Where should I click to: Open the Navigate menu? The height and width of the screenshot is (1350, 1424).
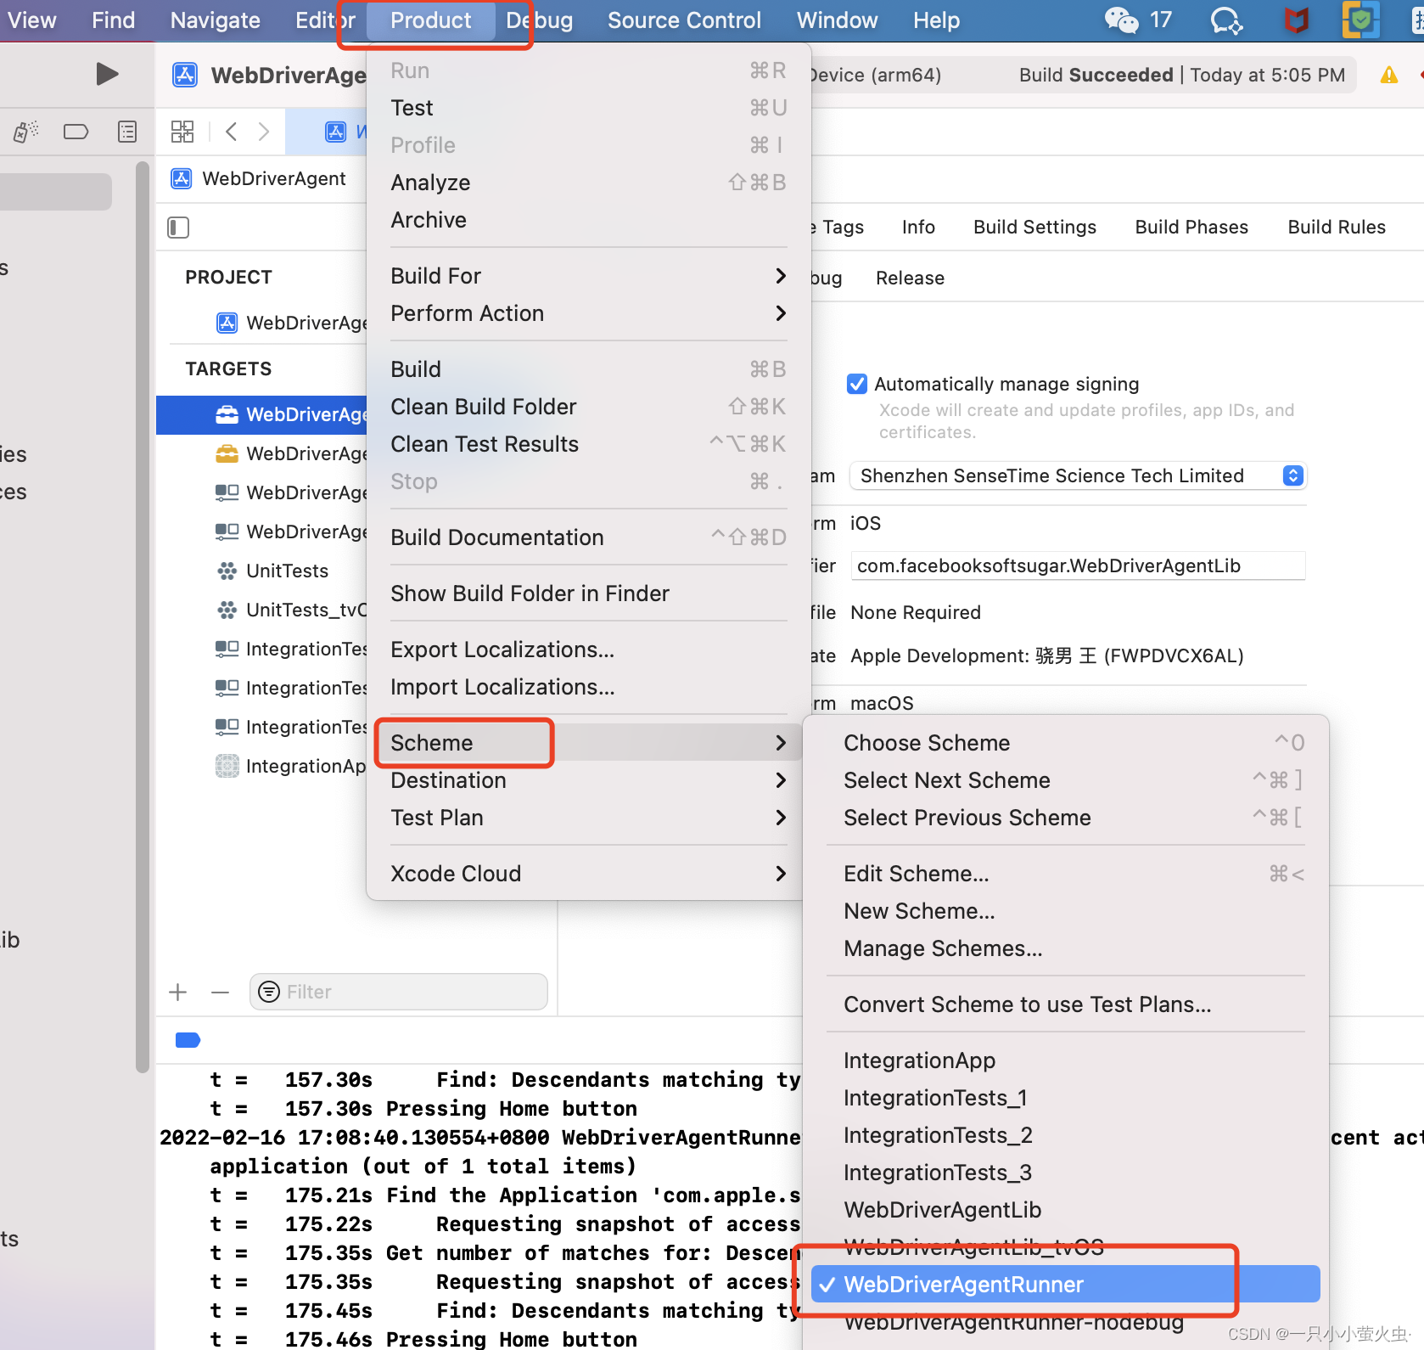point(215,20)
